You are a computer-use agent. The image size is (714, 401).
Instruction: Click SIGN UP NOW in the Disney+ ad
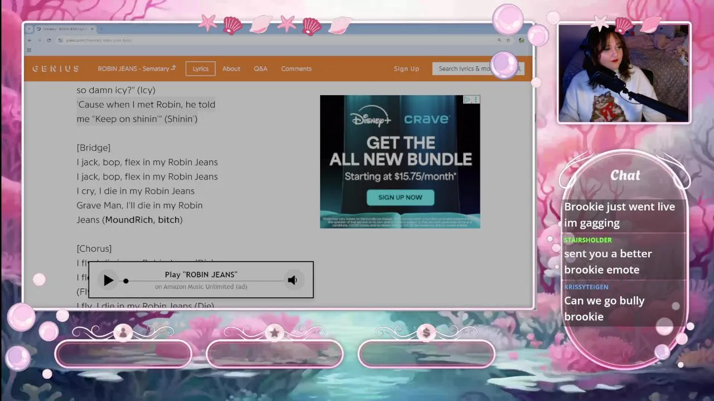(x=400, y=197)
